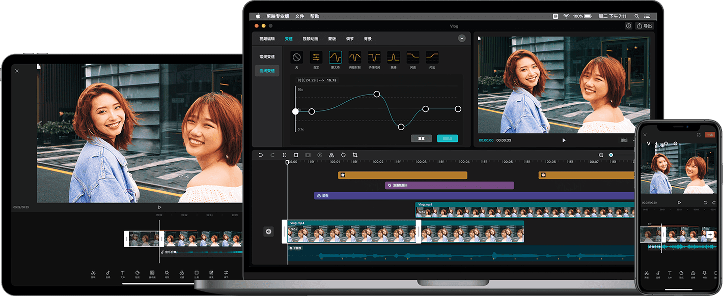Screen dimensions: 723x296
Task: Select the purple 奶杏 filter track
Action: [475, 195]
